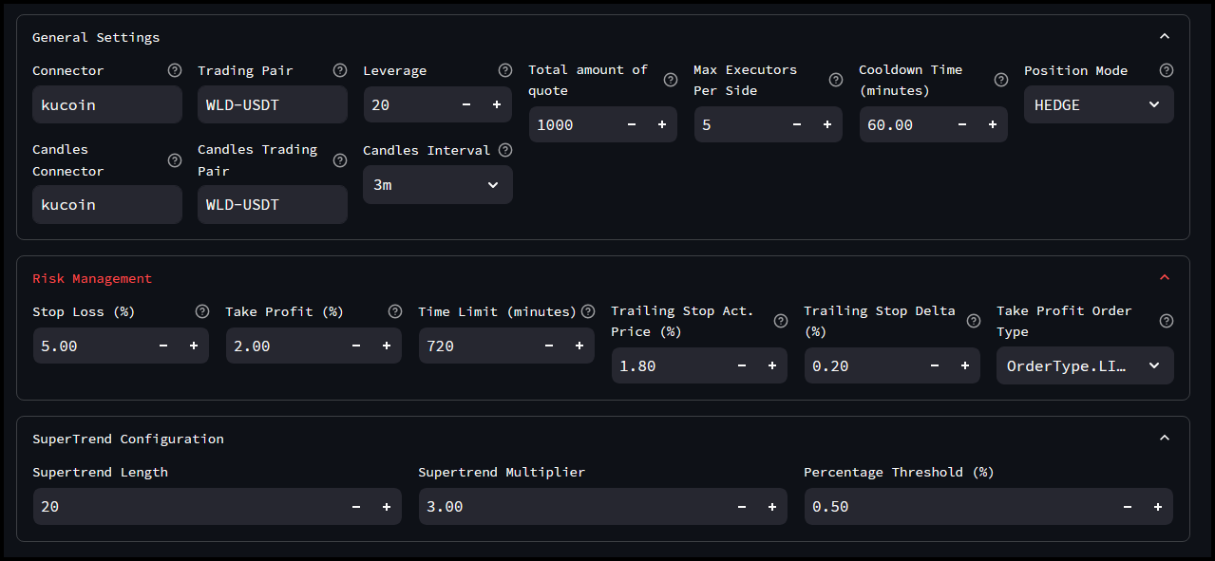Click the Trading Pair help icon

(x=339, y=69)
